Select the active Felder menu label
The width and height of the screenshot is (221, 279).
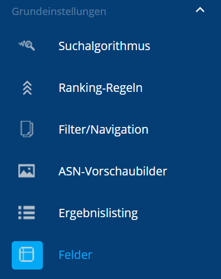click(75, 254)
